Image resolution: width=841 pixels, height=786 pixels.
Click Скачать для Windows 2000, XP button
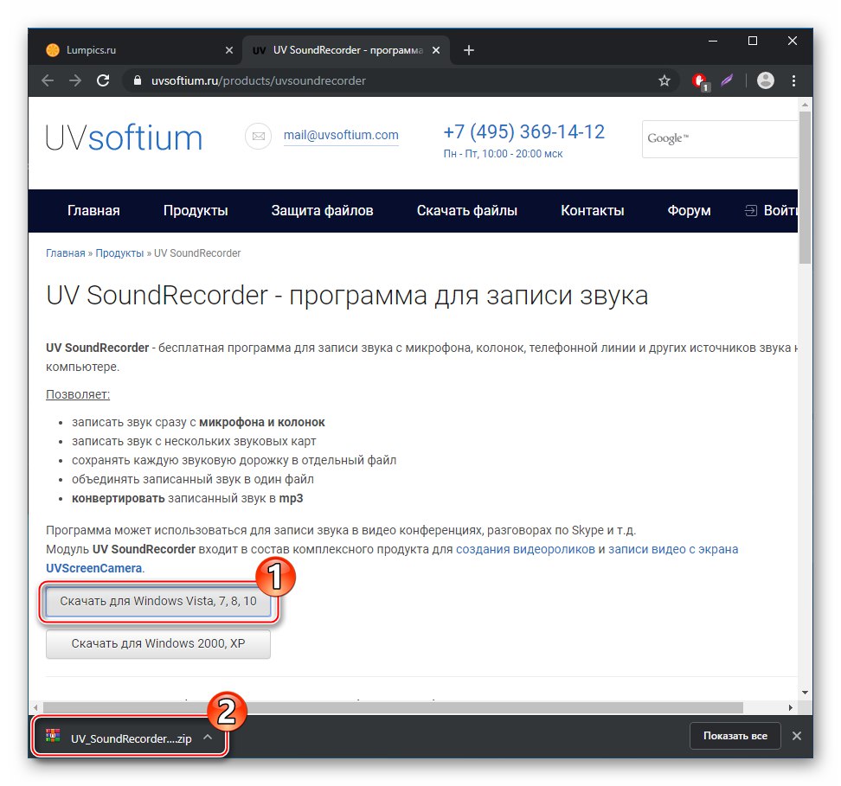point(158,644)
